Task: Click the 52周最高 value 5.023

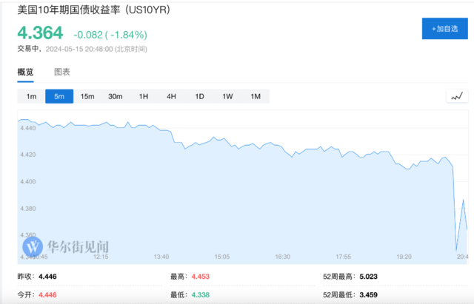Action: 368,277
